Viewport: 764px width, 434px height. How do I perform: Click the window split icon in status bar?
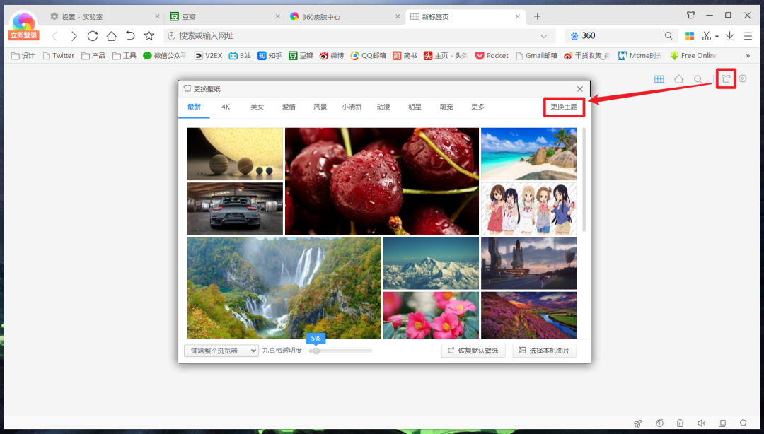[722, 423]
